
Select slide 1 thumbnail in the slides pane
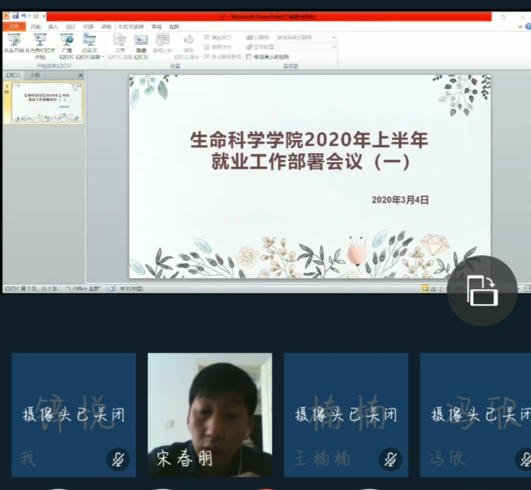46,102
